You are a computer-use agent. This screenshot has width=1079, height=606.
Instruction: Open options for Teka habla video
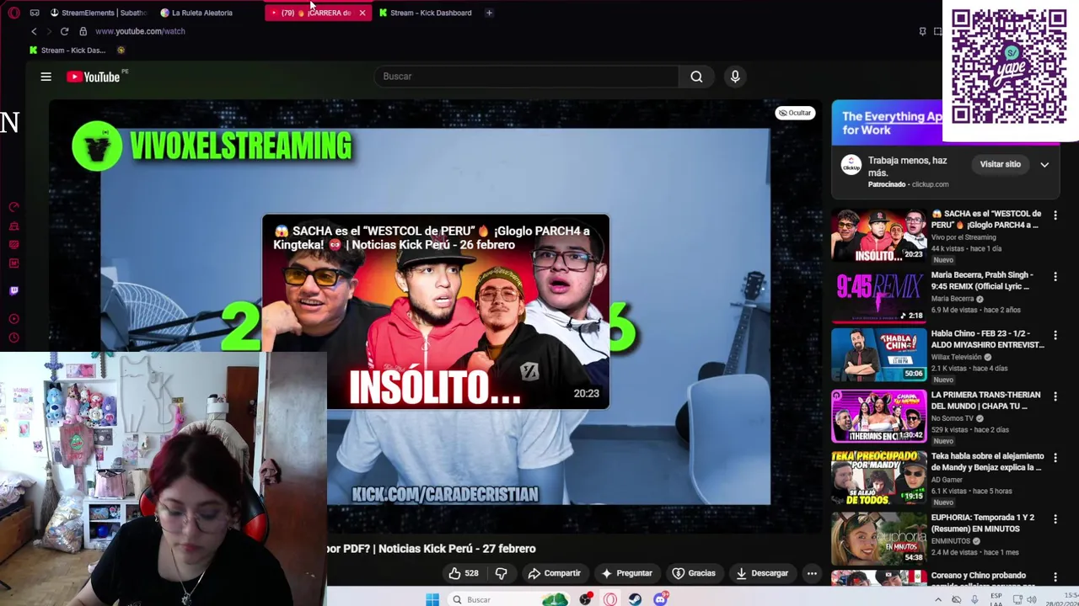pyautogui.click(x=1055, y=458)
